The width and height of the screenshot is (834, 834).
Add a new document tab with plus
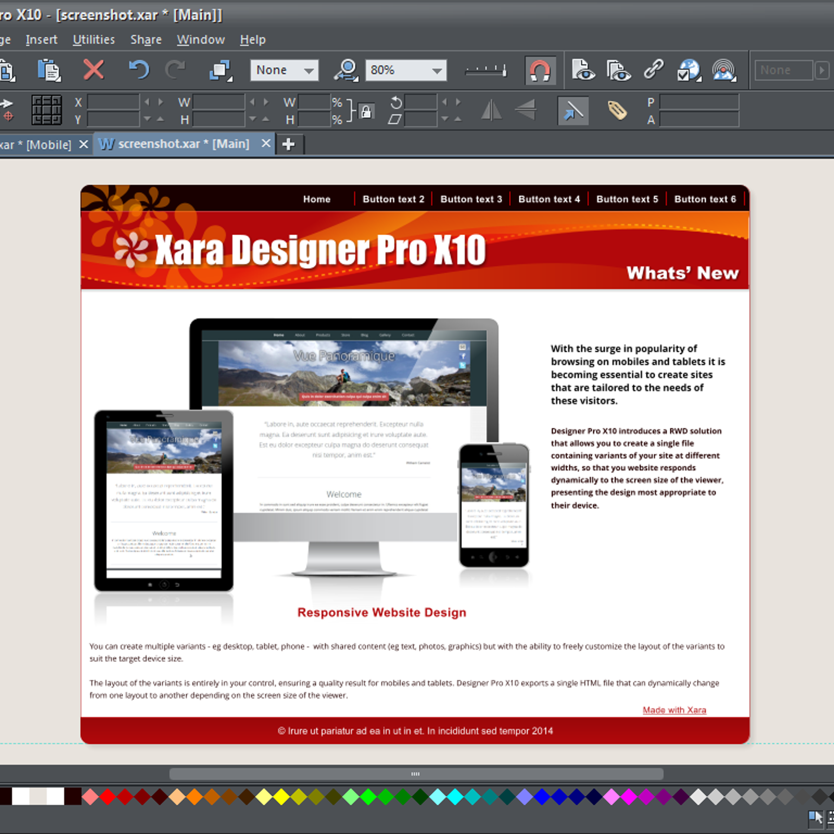(288, 144)
